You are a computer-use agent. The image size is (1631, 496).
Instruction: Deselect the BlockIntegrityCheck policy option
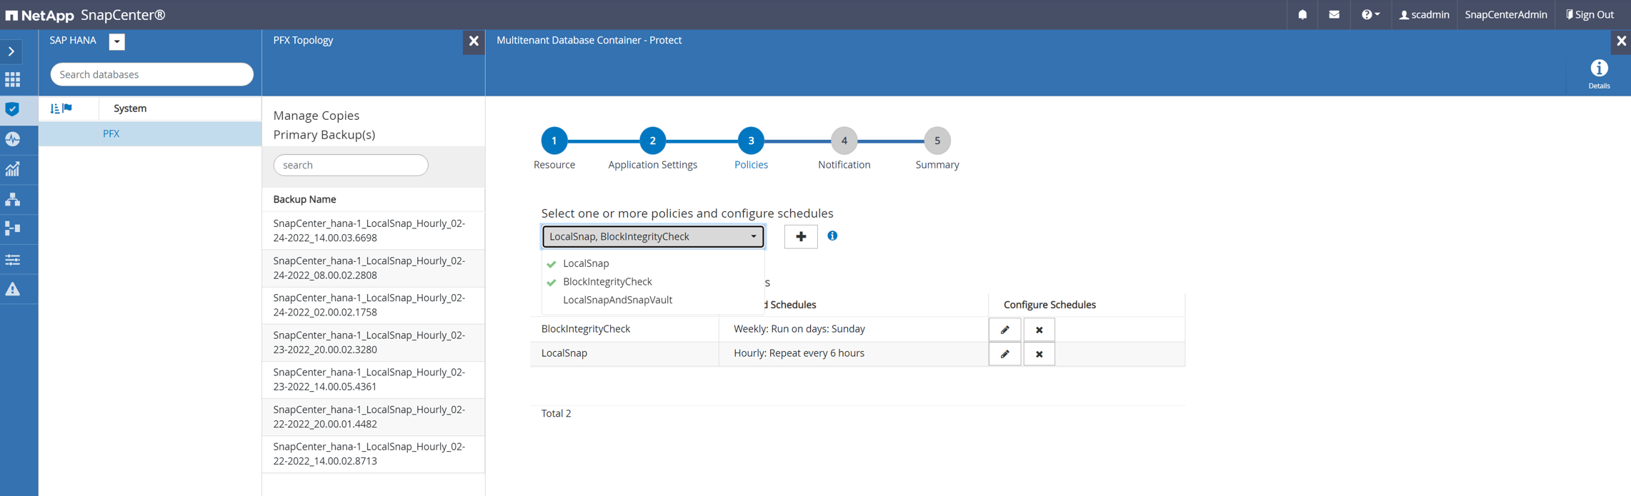(607, 282)
